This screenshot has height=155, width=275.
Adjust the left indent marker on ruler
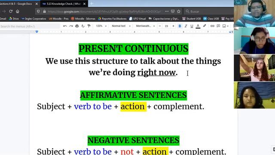37,32
